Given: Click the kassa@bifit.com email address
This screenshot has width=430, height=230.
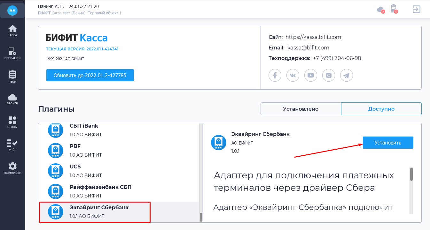Looking at the screenshot, I should (309, 48).
